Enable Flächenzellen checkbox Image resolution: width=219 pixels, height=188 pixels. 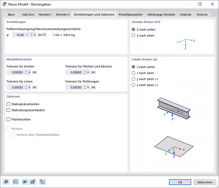[8, 119]
